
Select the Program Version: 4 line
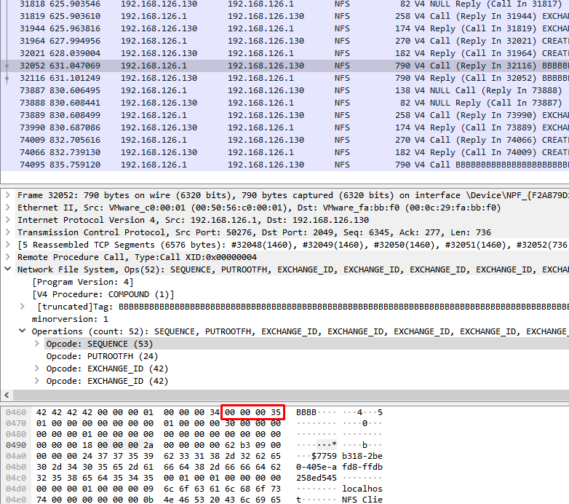click(83, 282)
